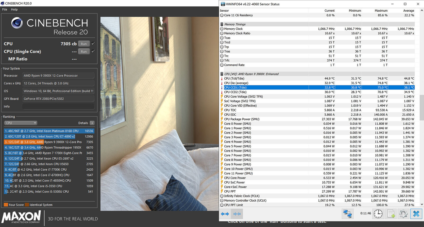Run the CPU multi-core benchmark
Screen dimensions: 424x227
[84, 44]
